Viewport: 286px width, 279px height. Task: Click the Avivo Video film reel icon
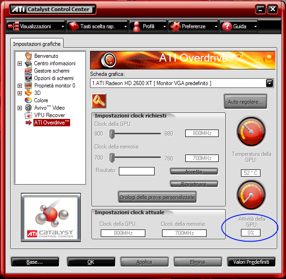[28, 108]
